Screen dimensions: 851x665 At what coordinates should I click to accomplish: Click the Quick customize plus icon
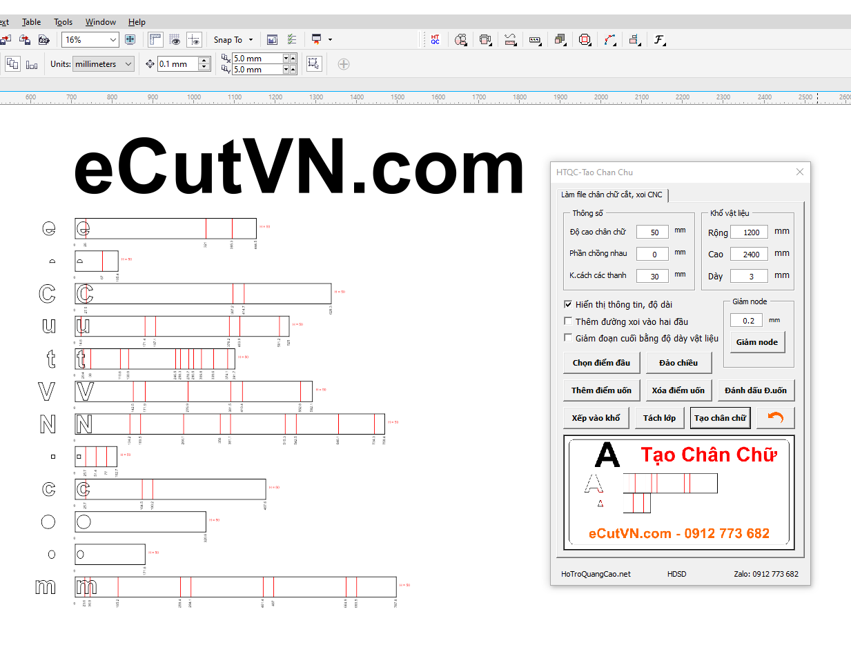click(344, 64)
